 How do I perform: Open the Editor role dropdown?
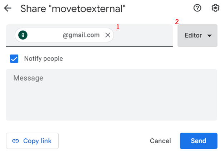pos(197,36)
